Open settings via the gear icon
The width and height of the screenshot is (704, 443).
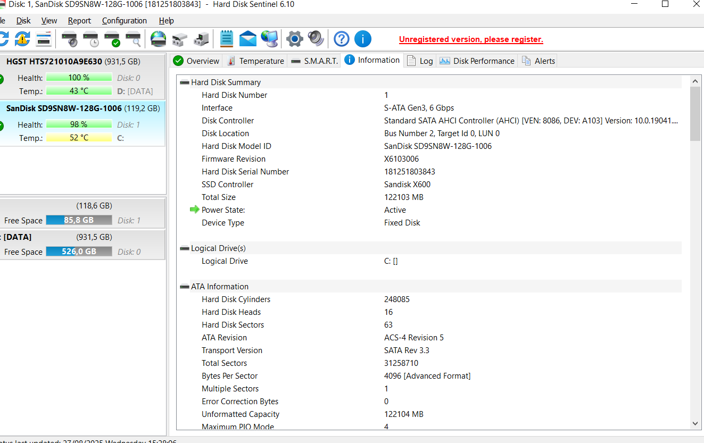pyautogui.click(x=294, y=39)
